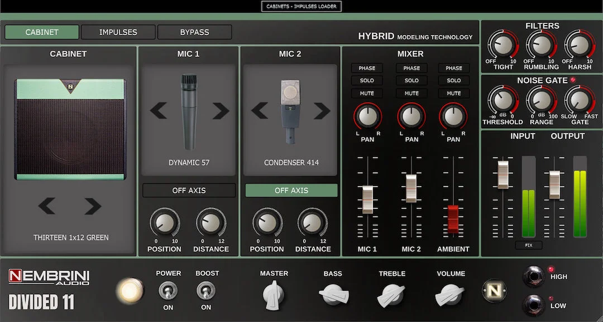Screen dimensions: 603x322
Task: Select next cabinet with right arrow
Action: pos(93,207)
